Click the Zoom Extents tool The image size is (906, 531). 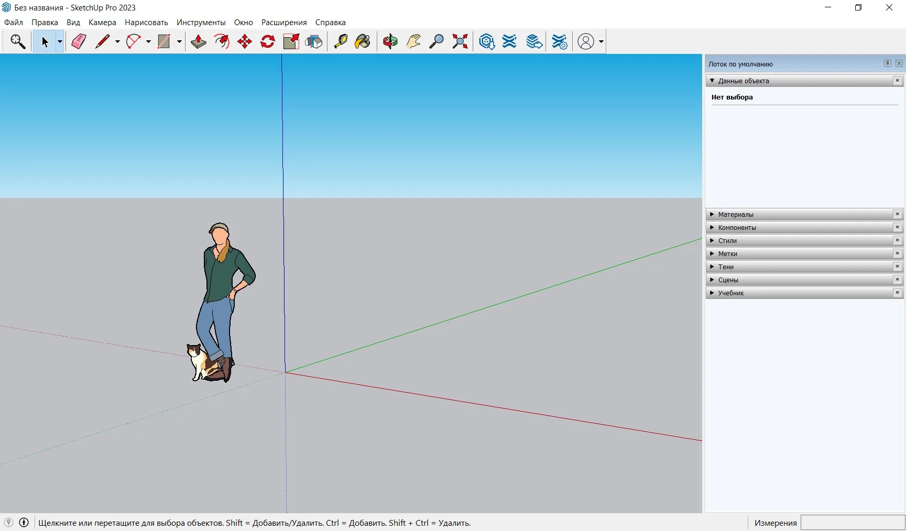tap(460, 41)
